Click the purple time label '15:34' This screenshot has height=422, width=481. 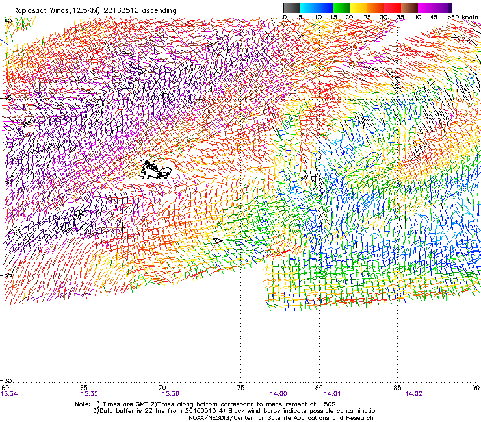click(9, 394)
